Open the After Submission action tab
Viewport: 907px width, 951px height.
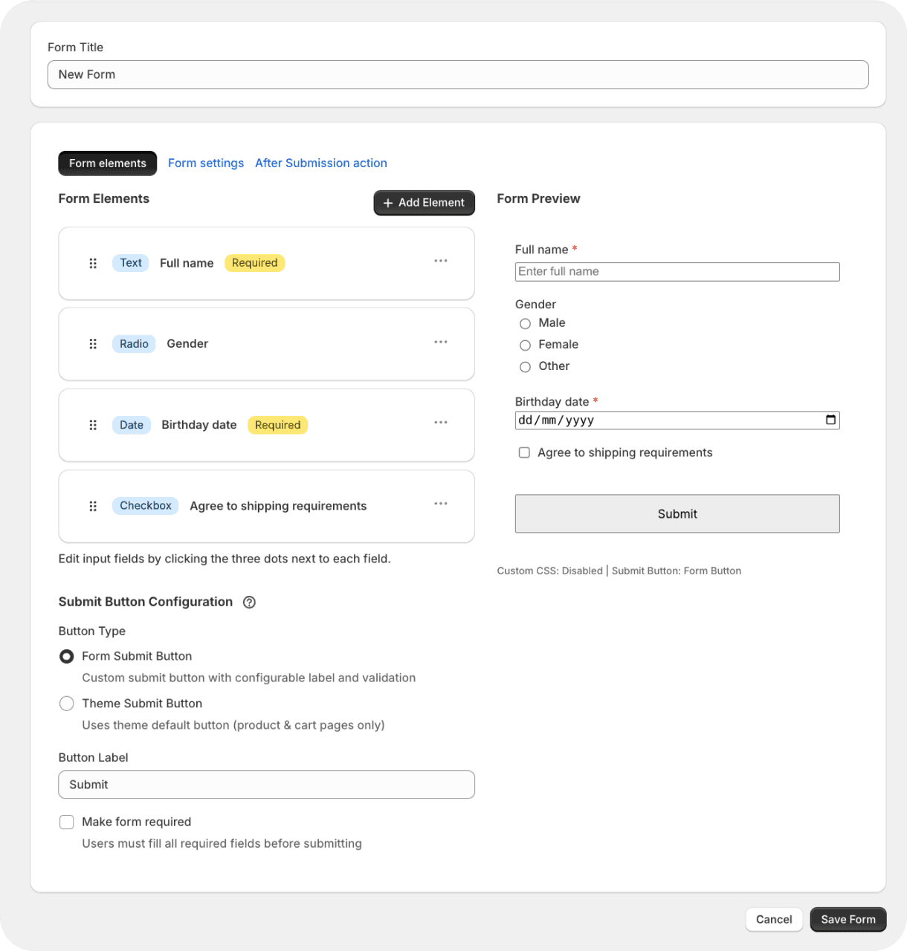click(321, 163)
